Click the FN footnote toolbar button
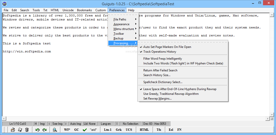The width and height of the screenshot is (276, 135). pyautogui.click(x=179, y=130)
